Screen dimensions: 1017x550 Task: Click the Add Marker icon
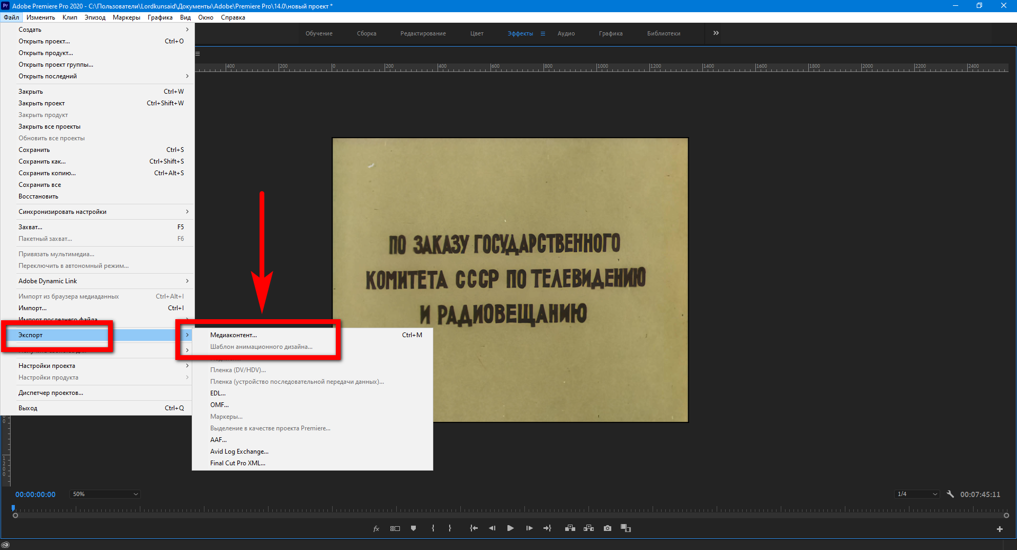pyautogui.click(x=413, y=528)
